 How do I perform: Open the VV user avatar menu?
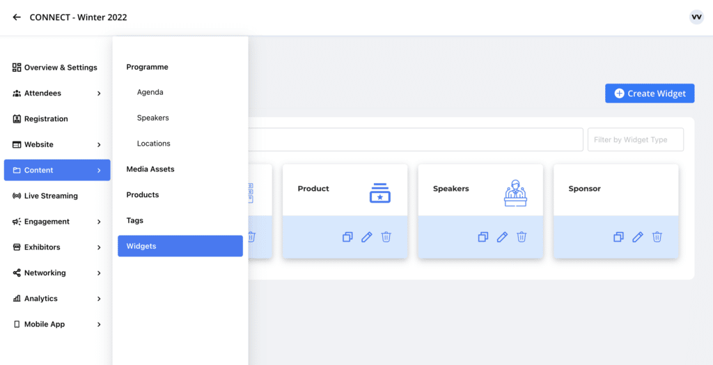click(x=696, y=17)
